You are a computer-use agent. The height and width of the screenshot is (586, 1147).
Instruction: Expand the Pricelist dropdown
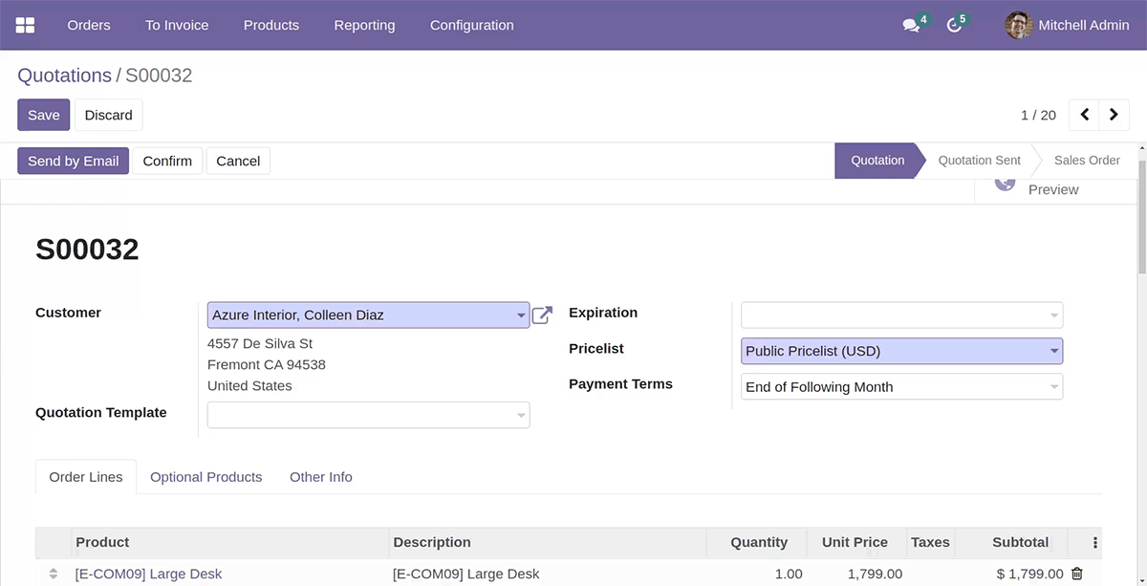[x=1054, y=352]
